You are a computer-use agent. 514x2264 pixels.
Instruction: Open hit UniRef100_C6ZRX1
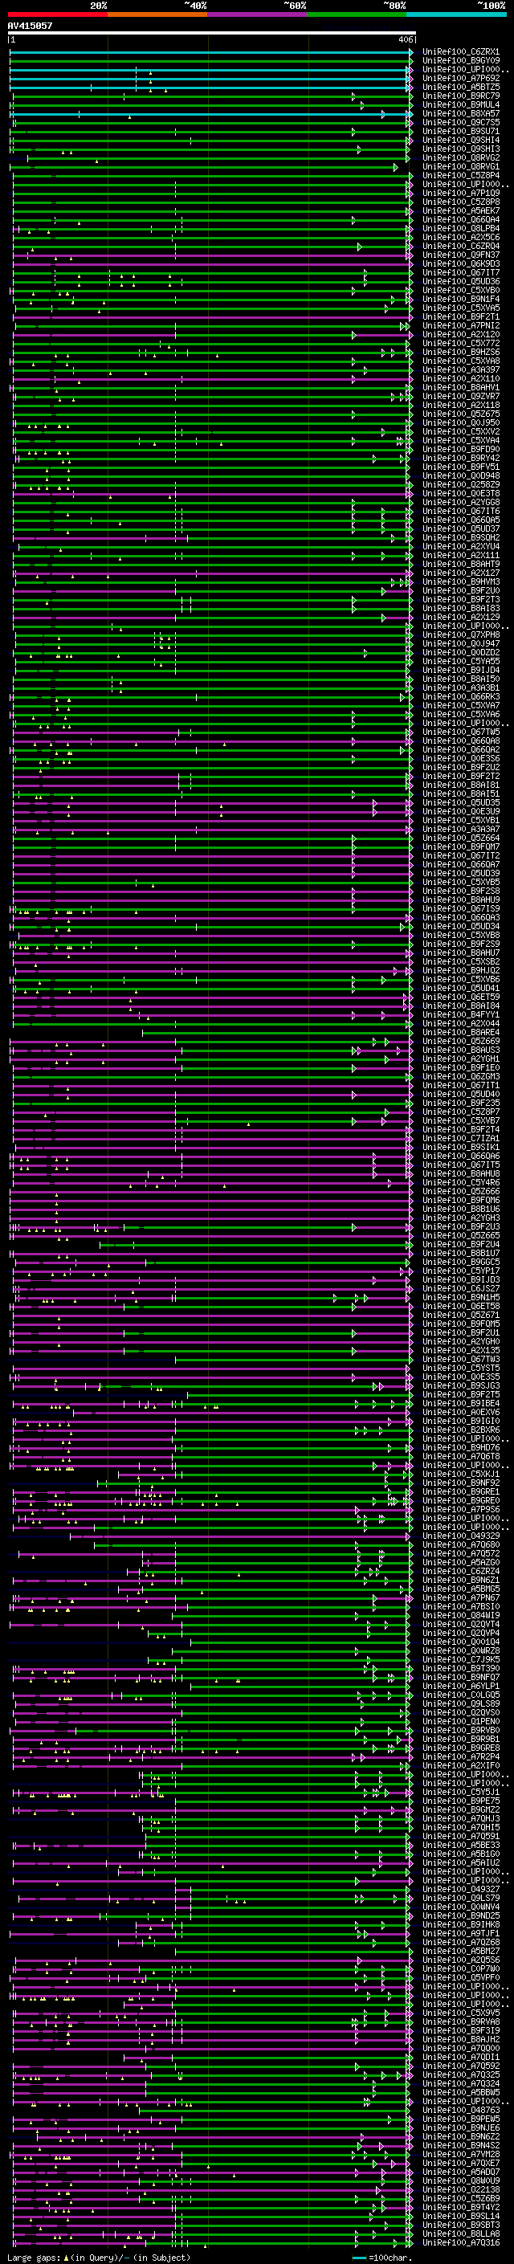460,52
